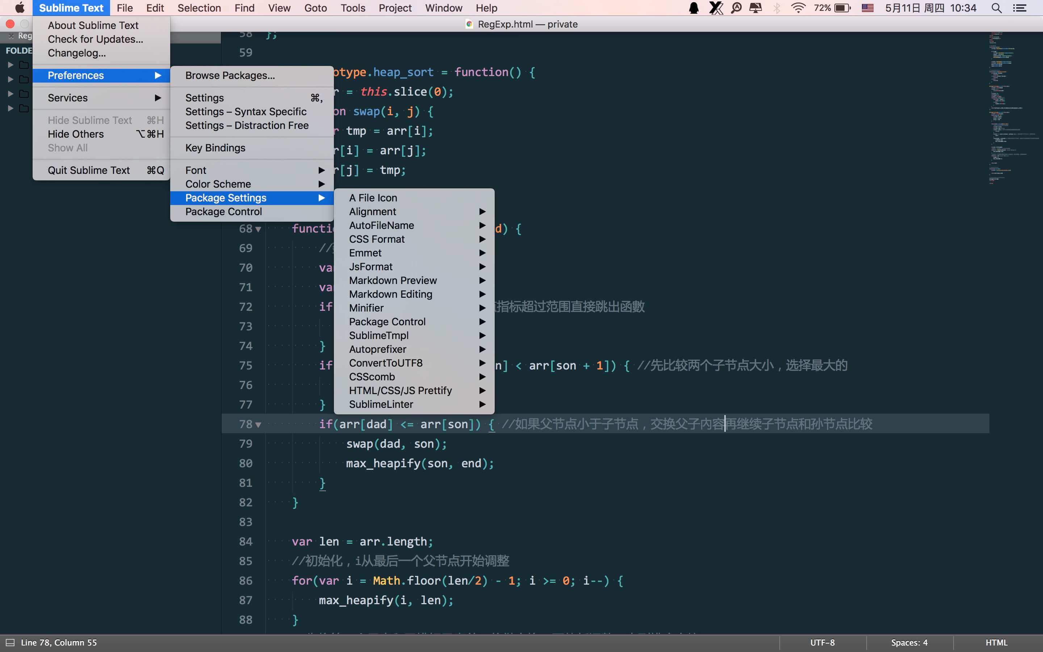Image resolution: width=1043 pixels, height=652 pixels.
Task: Choose About Sublime Text
Action: click(x=101, y=25)
